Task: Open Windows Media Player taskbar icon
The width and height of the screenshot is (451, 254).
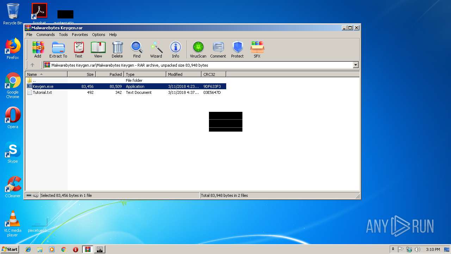Action: coord(52,249)
